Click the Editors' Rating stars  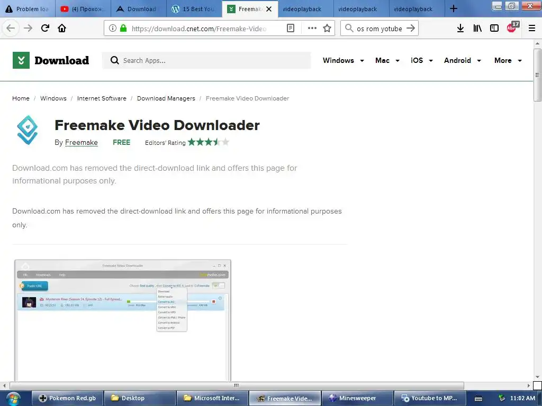[209, 142]
